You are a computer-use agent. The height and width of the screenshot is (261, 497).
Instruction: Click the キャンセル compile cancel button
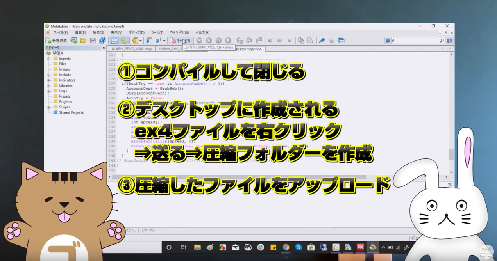coord(181,41)
